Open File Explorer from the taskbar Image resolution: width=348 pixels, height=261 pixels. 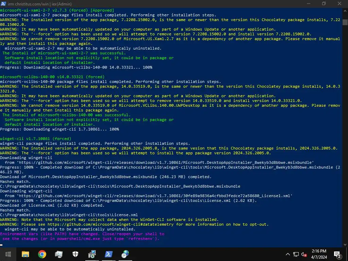click(x=25, y=254)
